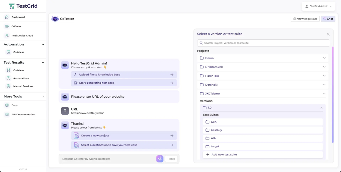Click the search magnifier icon
This screenshot has height=172, width=341.
point(201,43)
